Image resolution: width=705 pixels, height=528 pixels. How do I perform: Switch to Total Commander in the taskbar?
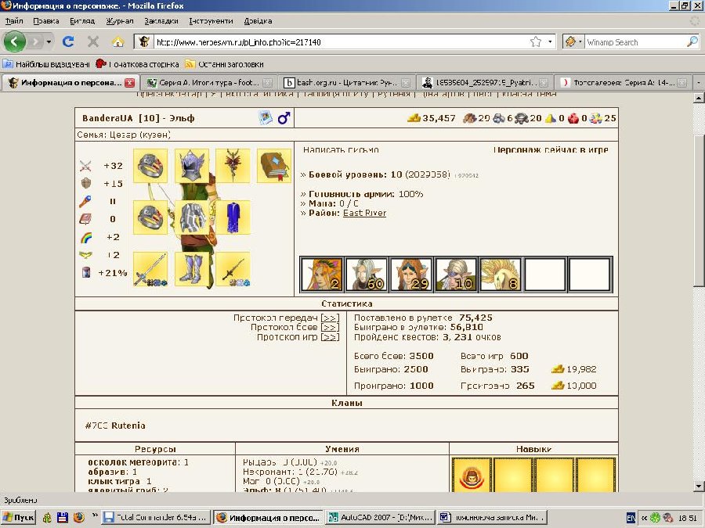(x=156, y=518)
